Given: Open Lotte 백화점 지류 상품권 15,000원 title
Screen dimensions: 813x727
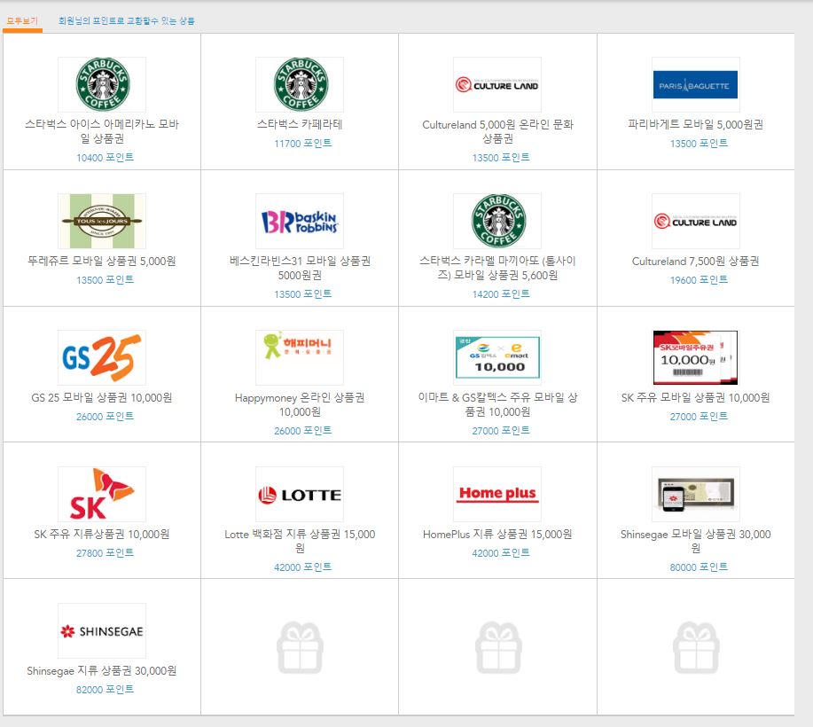Looking at the screenshot, I should coord(300,541).
